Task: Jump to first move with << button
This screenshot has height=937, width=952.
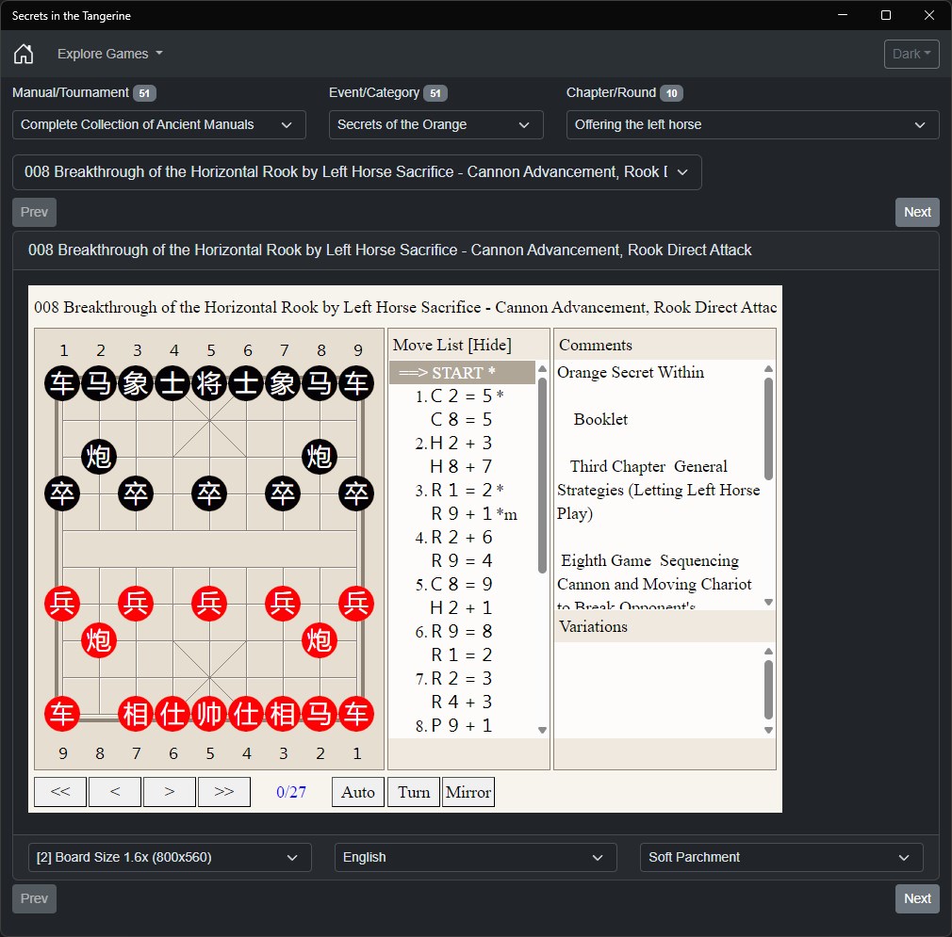Action: (x=60, y=792)
